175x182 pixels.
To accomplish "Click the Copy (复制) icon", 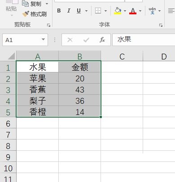I will coord(25,4).
